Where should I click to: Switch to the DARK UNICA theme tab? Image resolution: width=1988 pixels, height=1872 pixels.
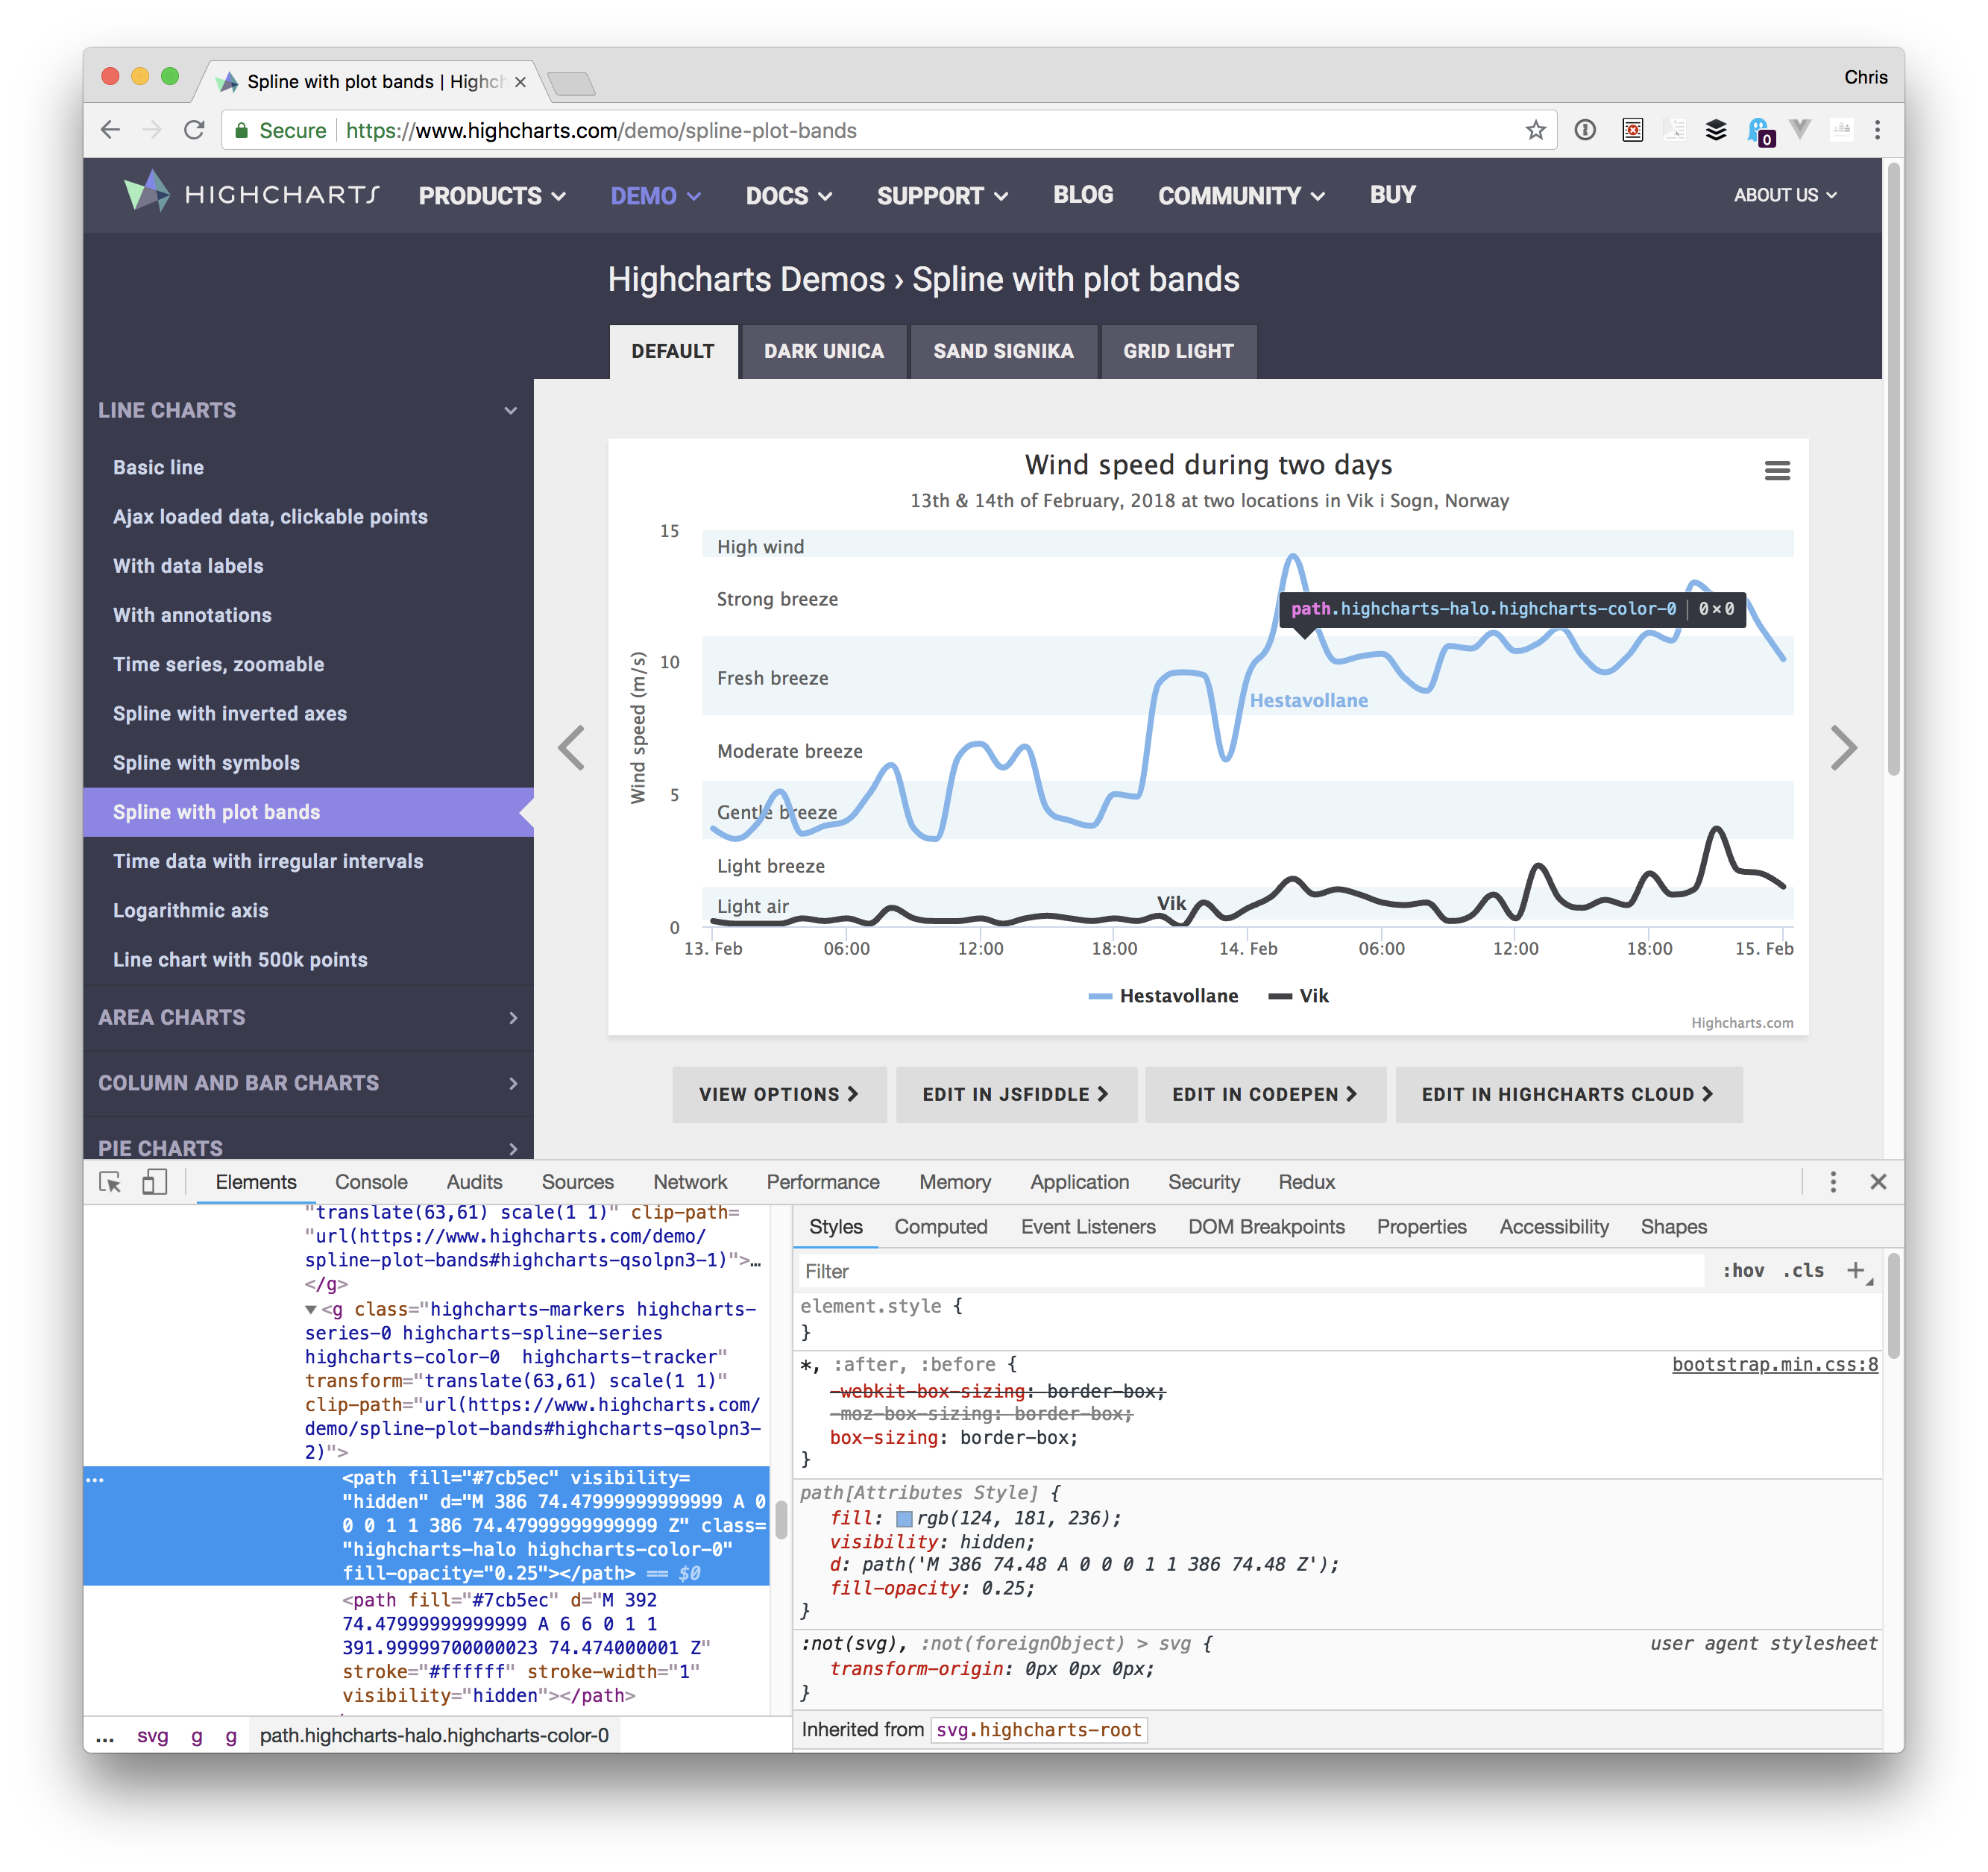click(823, 351)
